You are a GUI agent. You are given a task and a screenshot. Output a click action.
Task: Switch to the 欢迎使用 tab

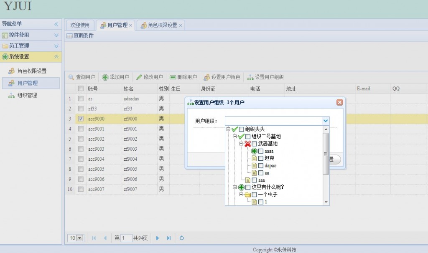point(80,25)
